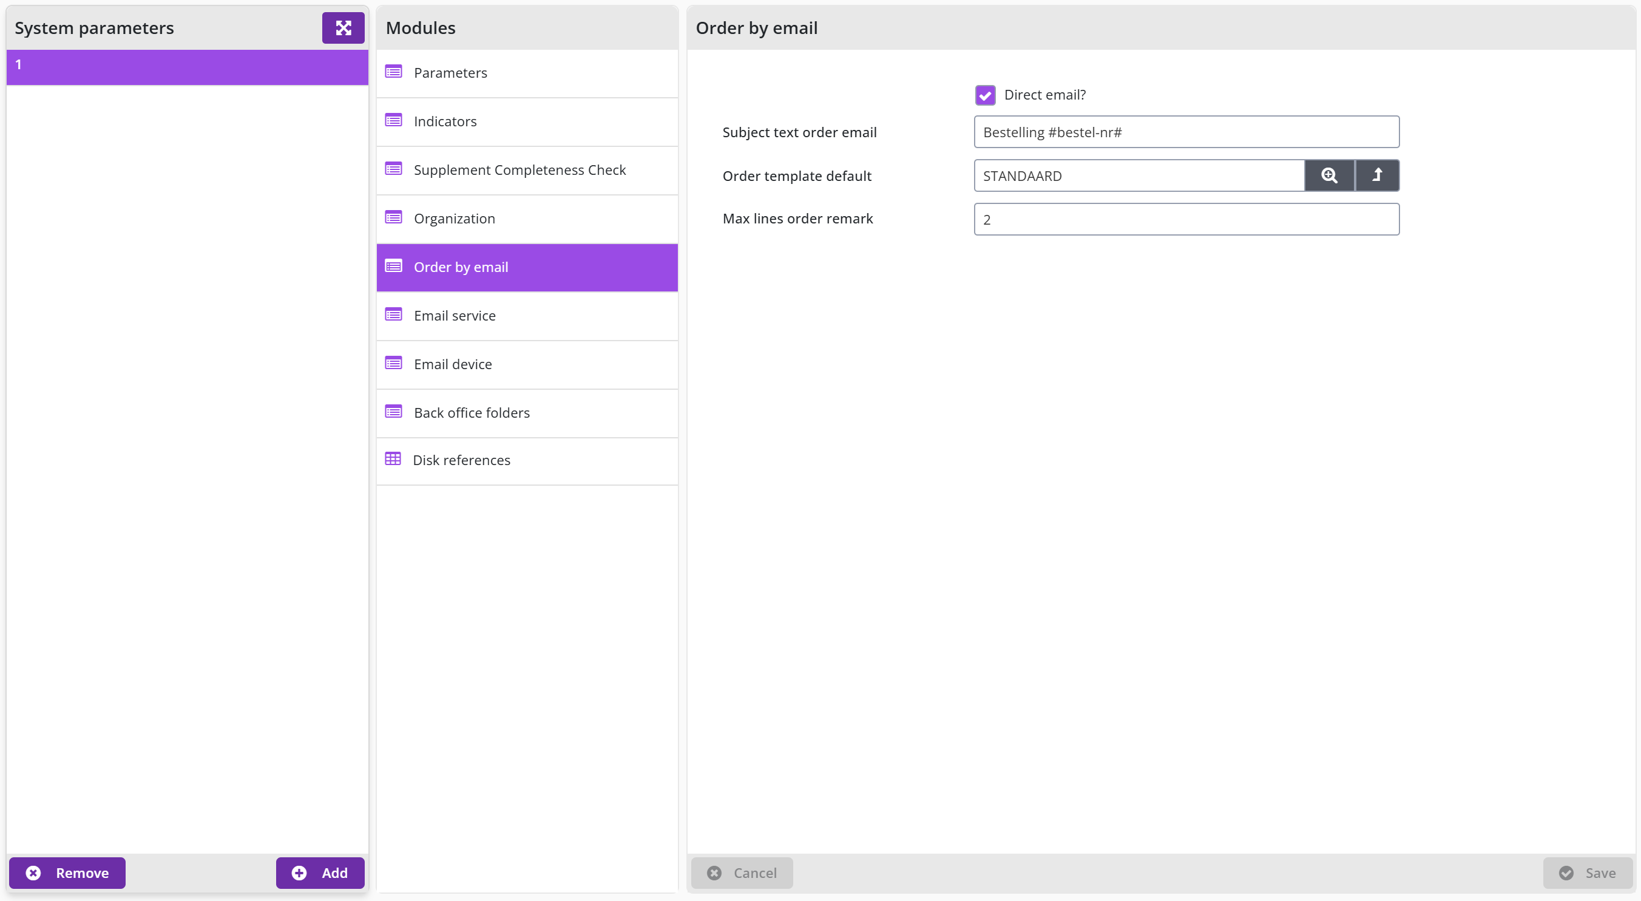Go to the Organization module

tap(527, 219)
